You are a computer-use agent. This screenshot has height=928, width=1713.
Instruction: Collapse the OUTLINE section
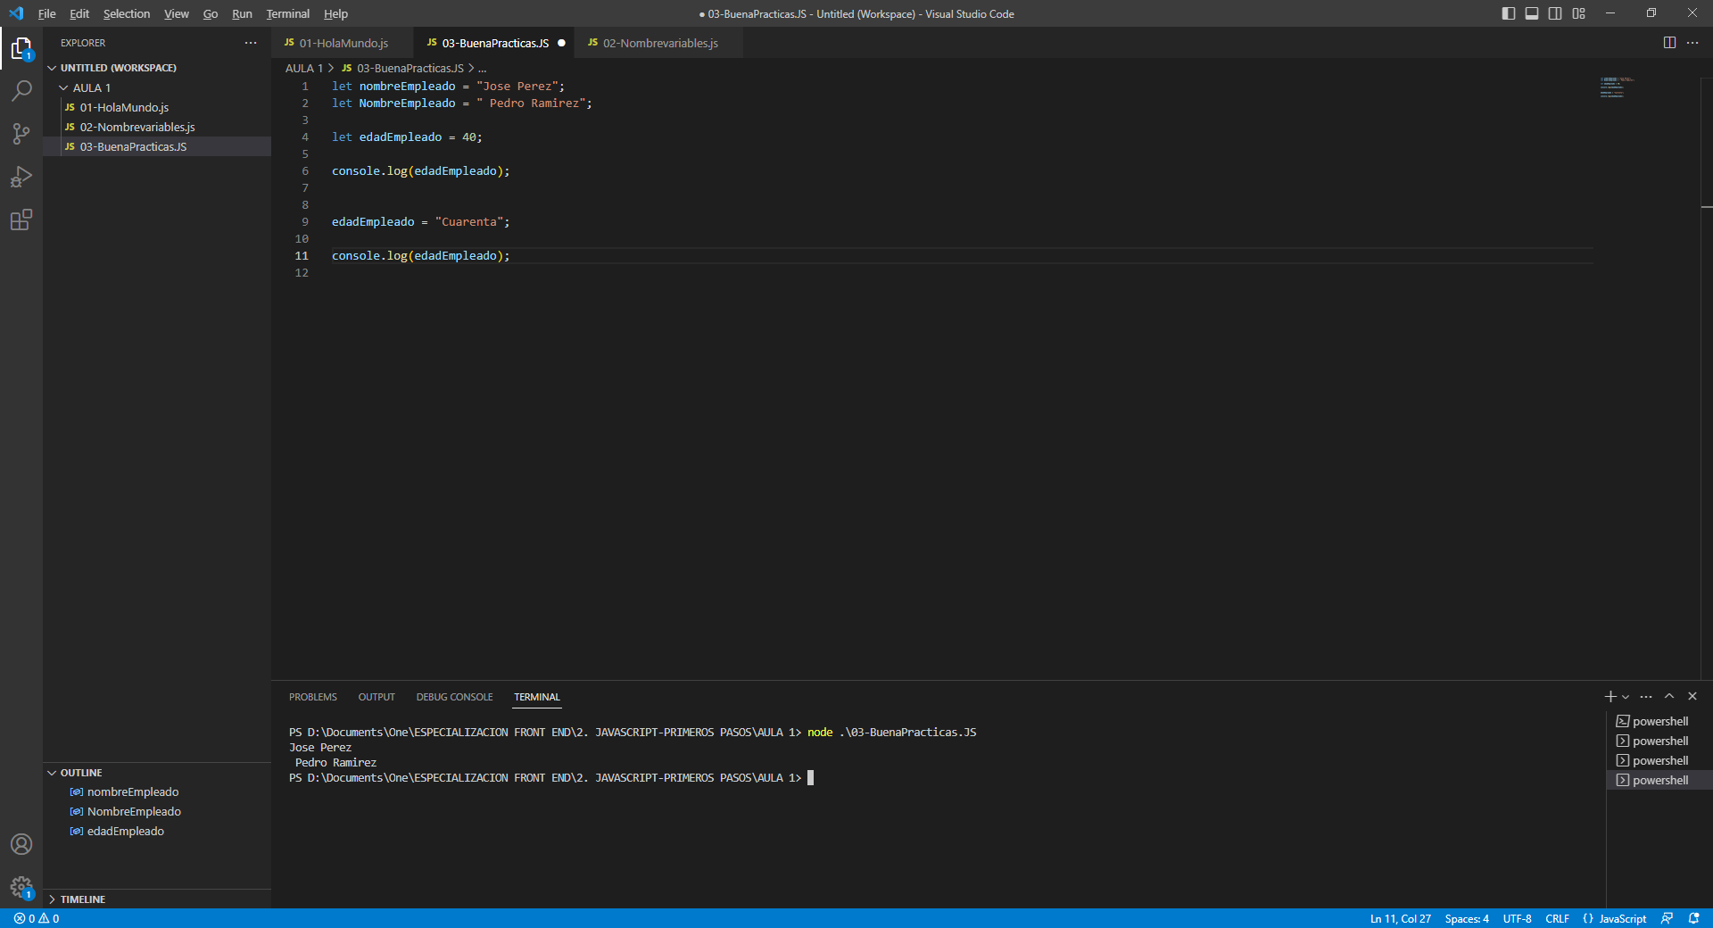[x=80, y=773]
